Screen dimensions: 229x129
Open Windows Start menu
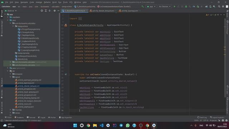[x=75, y=125]
